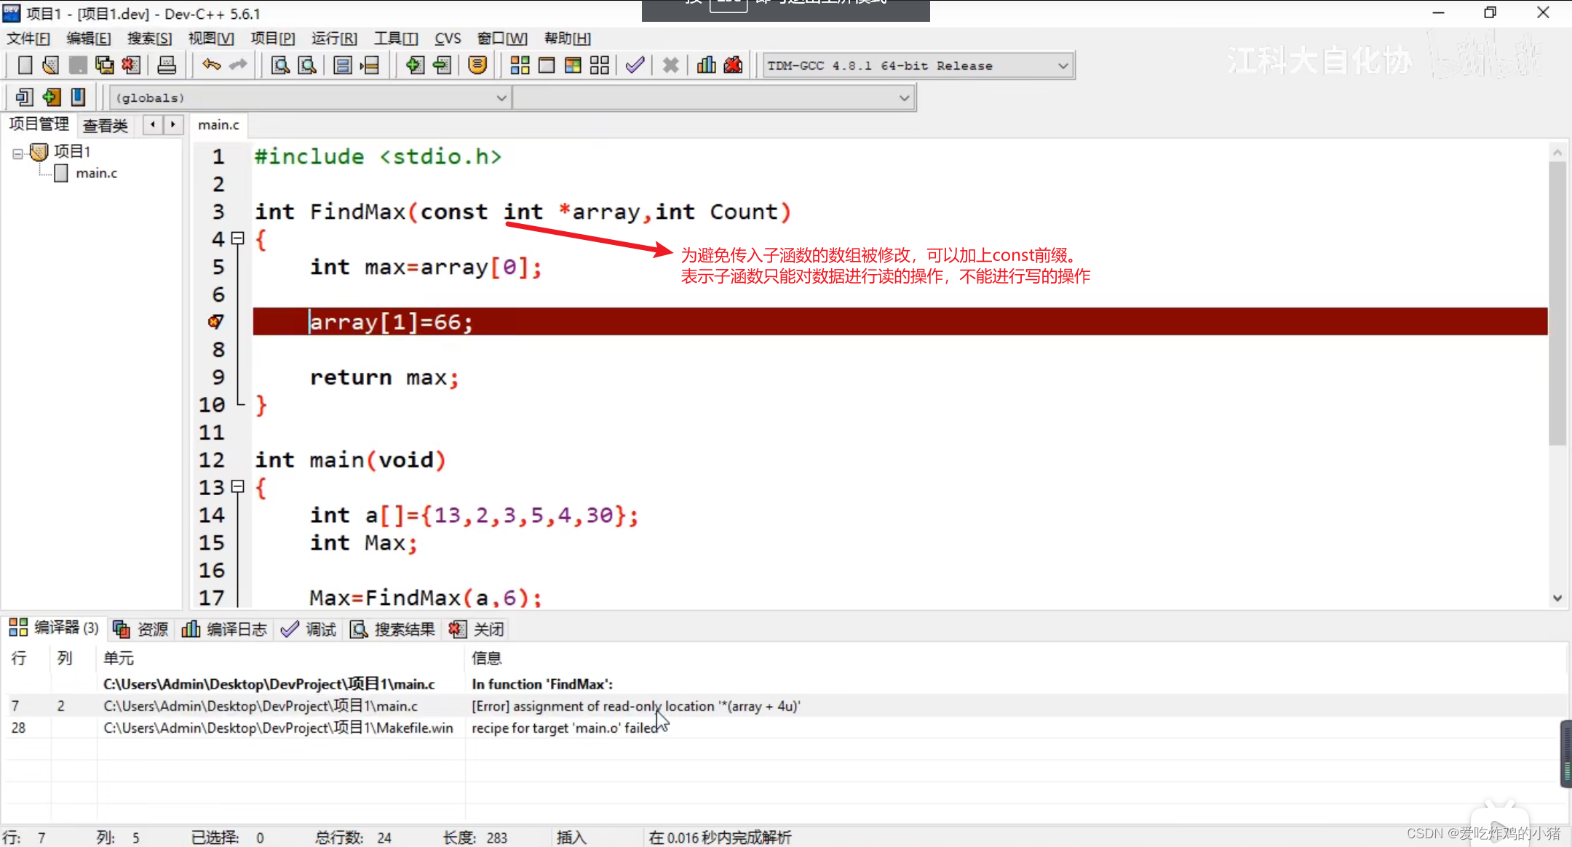Screen dimensions: 1572x847
Task: Switch to the 编译日志 tab
Action: pos(225,629)
